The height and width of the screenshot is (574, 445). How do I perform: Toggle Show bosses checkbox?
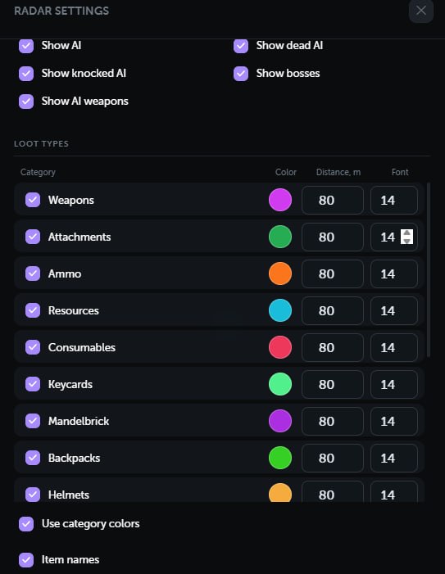[x=241, y=74]
